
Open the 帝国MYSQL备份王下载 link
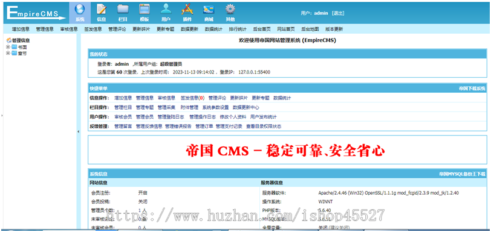coord(462,174)
